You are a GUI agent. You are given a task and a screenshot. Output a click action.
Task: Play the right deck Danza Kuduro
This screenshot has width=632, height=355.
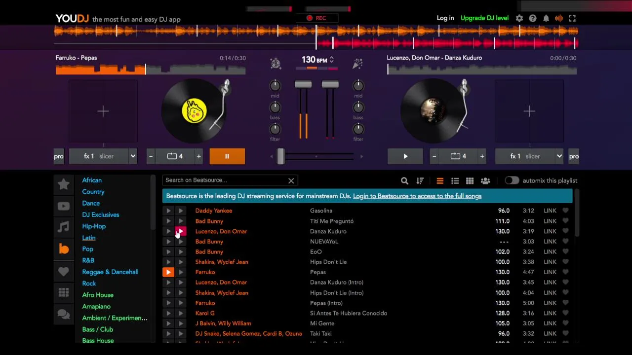(x=405, y=156)
